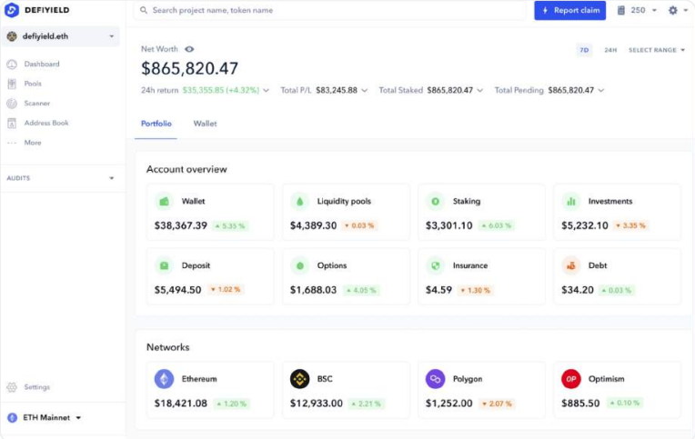Expand the AUDITS section
Viewport: 695px width, 439px height.
click(x=111, y=178)
